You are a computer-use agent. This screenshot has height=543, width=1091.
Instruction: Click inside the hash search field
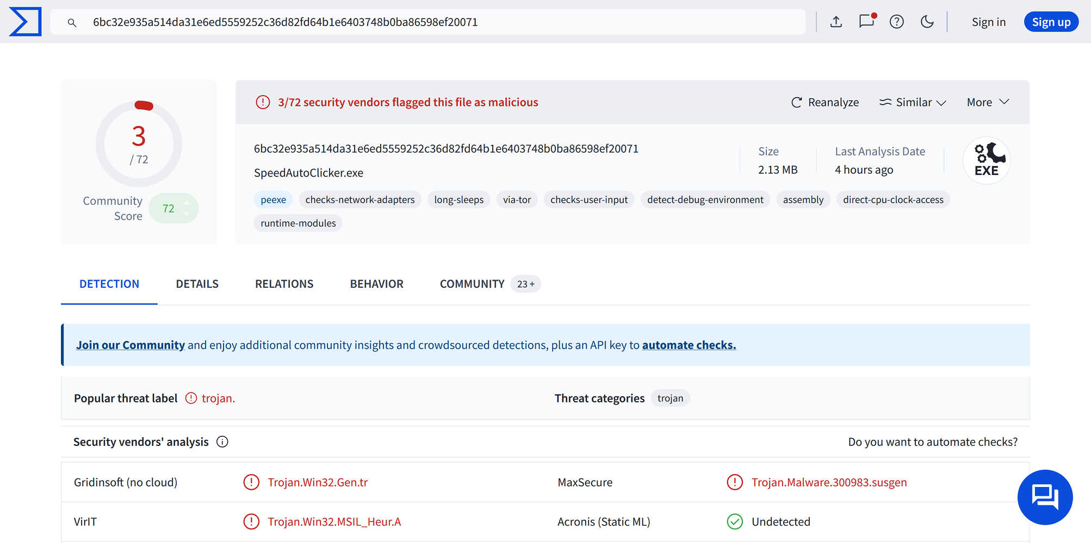click(381, 22)
